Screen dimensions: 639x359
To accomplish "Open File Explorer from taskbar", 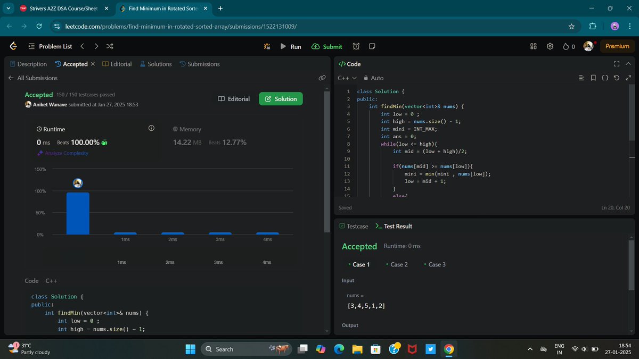I will 357,349.
